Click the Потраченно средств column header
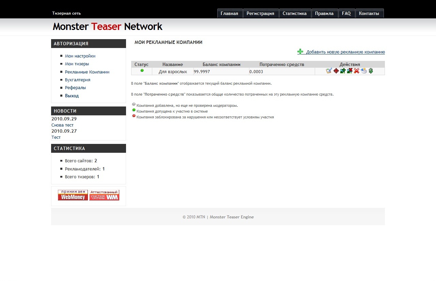436x281 pixels. pos(282,64)
